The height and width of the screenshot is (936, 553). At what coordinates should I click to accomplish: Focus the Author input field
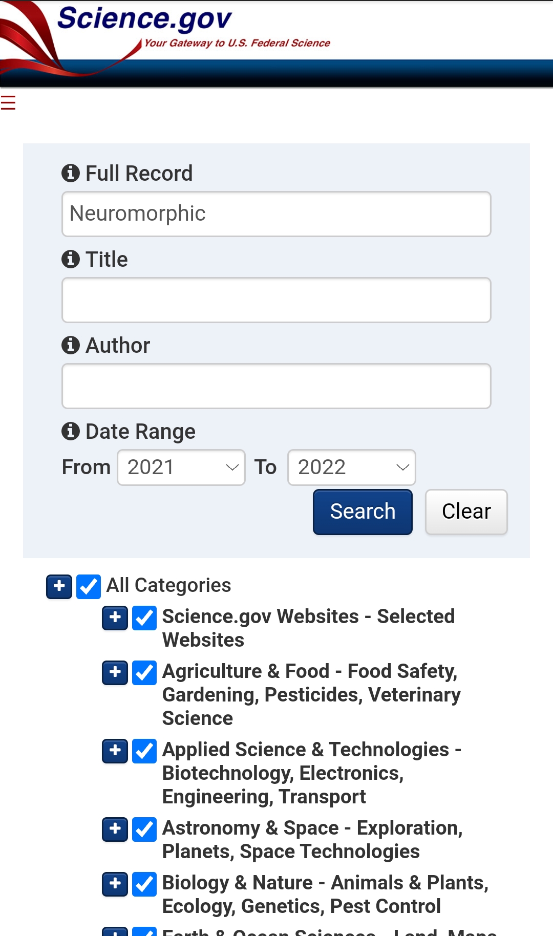click(276, 386)
